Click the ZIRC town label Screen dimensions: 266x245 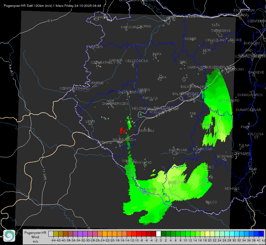click(x=183, y=62)
